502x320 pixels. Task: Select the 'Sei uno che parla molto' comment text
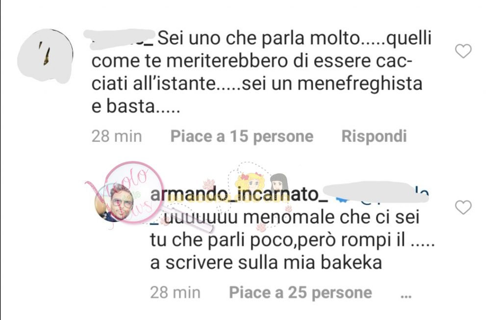[262, 72]
